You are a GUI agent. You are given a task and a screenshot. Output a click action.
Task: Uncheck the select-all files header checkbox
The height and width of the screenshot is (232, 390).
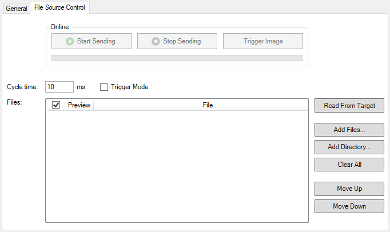(56, 105)
